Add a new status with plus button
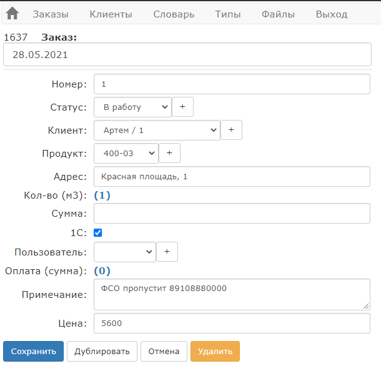 [x=183, y=107]
